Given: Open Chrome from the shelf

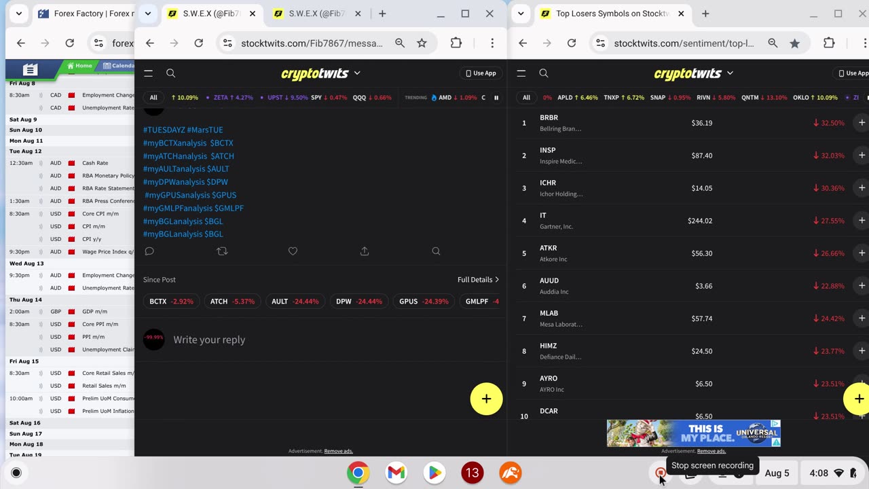Looking at the screenshot, I should 358,473.
